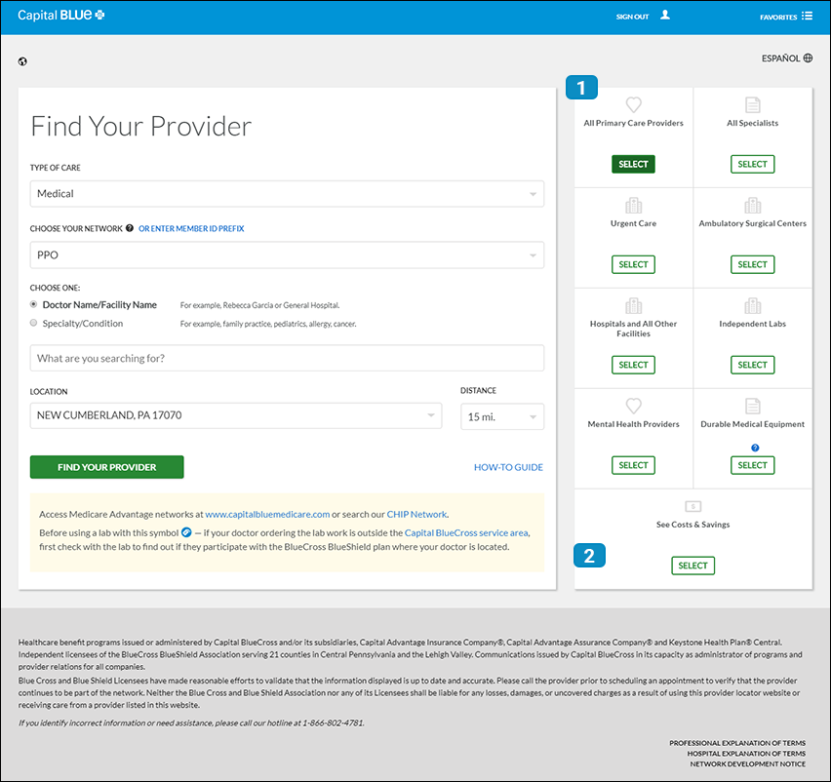The height and width of the screenshot is (782, 831).
Task: Select Ambulatory Surgical Centers button
Action: tap(753, 264)
